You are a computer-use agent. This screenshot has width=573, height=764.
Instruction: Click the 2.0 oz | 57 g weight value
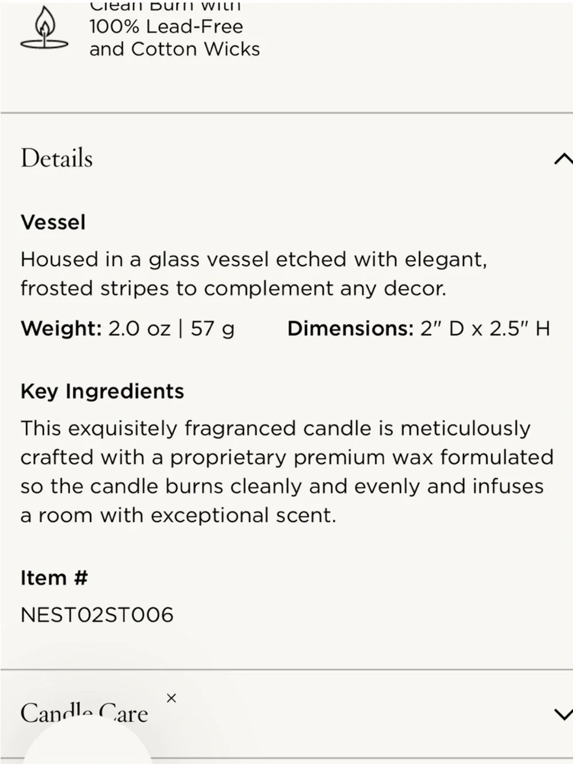[171, 328]
